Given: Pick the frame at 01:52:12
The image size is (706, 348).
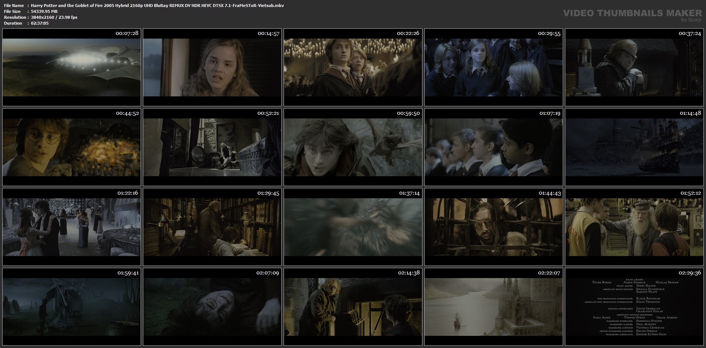Looking at the screenshot, I should pyautogui.click(x=634, y=227).
